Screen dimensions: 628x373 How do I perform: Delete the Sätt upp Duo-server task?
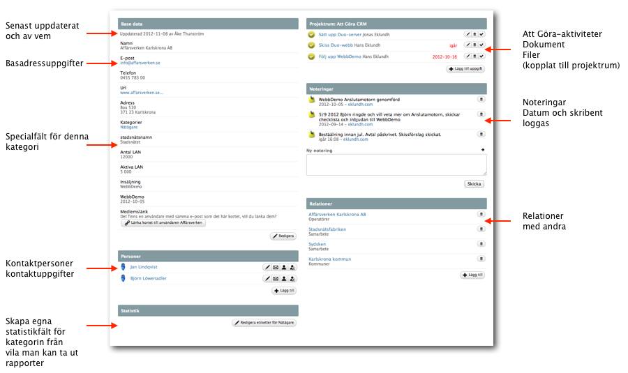pos(474,34)
